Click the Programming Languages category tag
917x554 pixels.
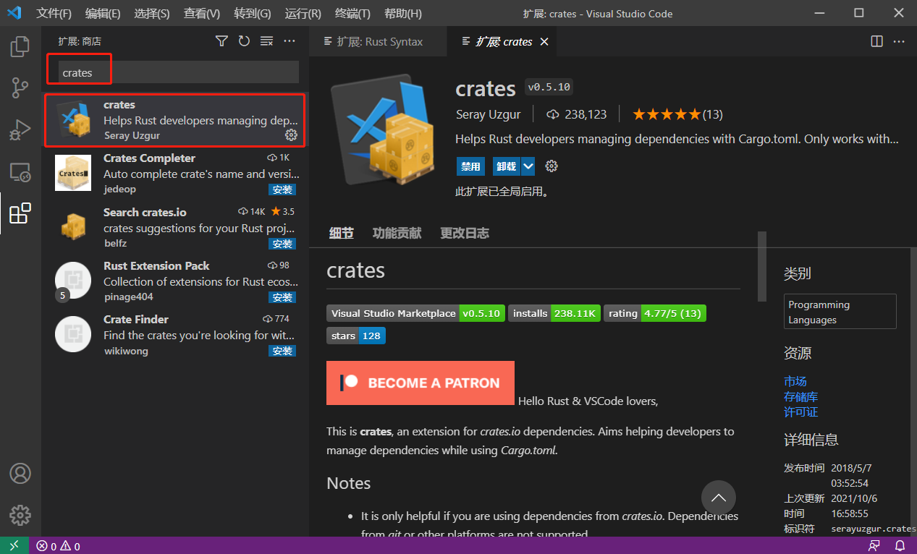[840, 312]
